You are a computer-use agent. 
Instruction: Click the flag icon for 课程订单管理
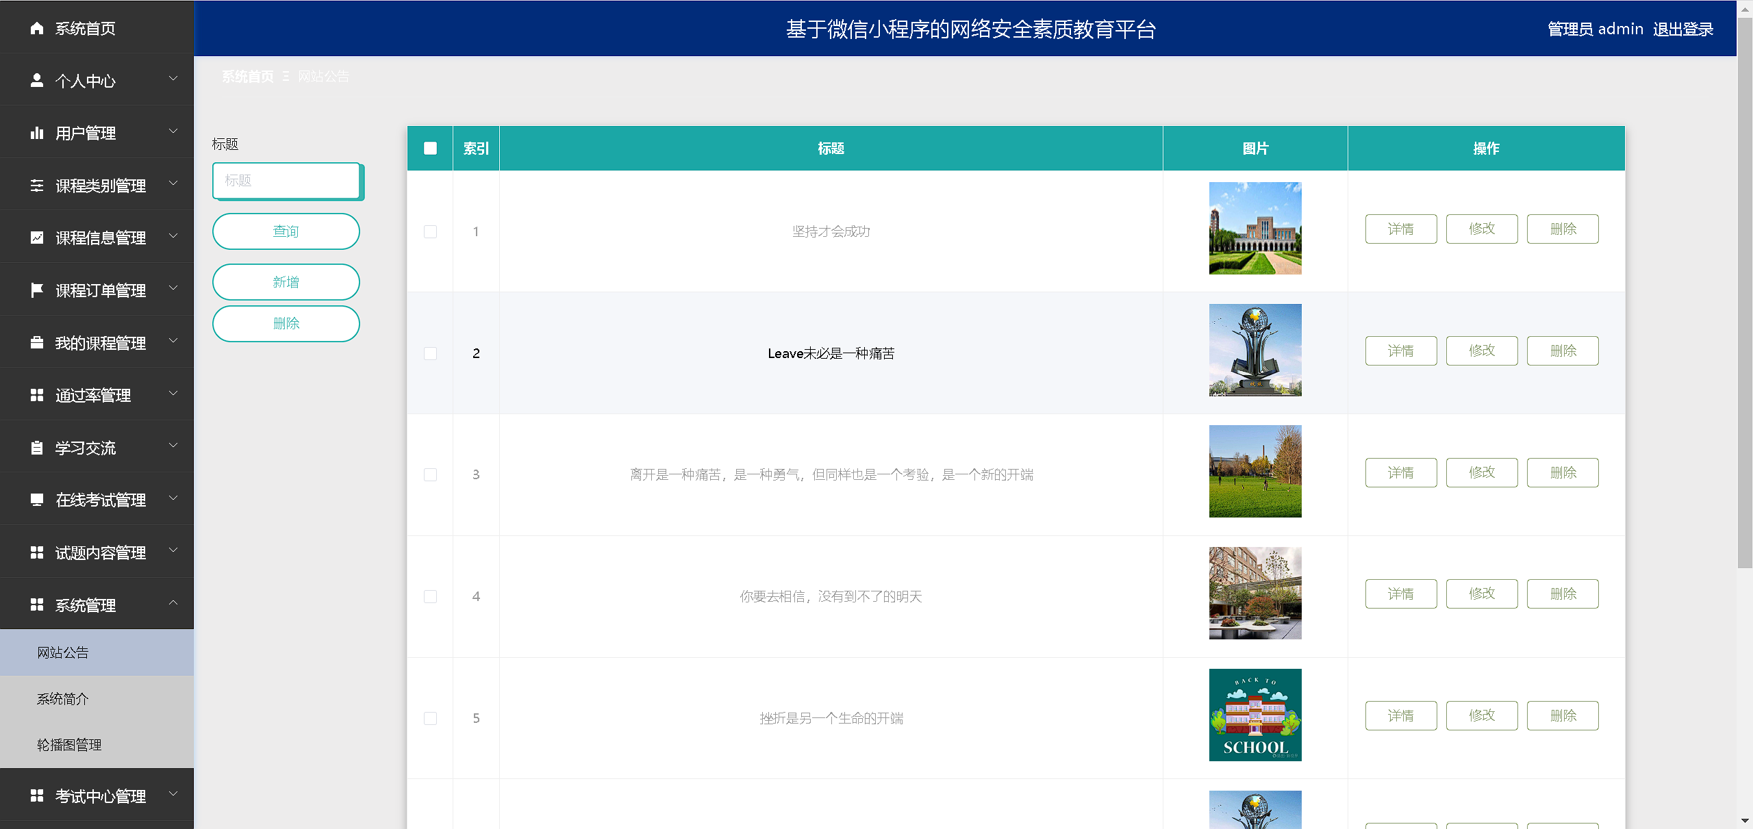pyautogui.click(x=37, y=290)
